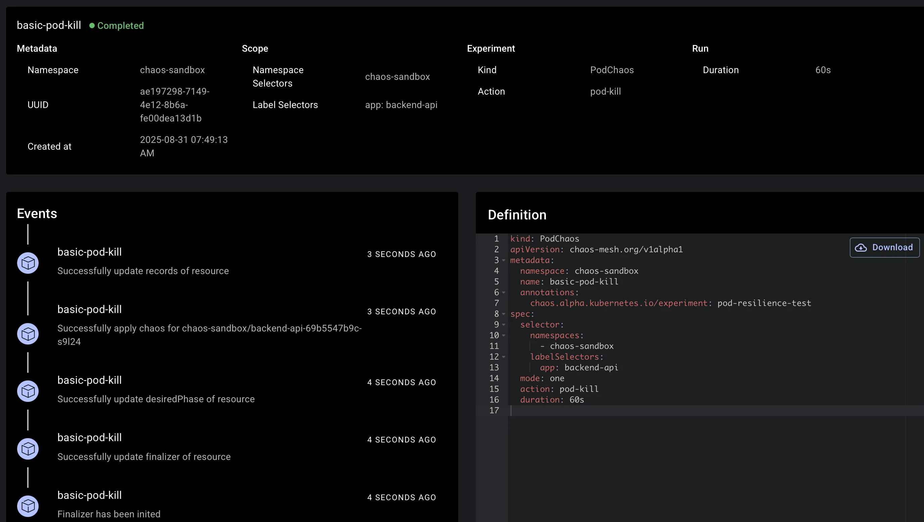Click cube icon for 'update desiredPhase' event
This screenshot has height=522, width=924.
(28, 391)
